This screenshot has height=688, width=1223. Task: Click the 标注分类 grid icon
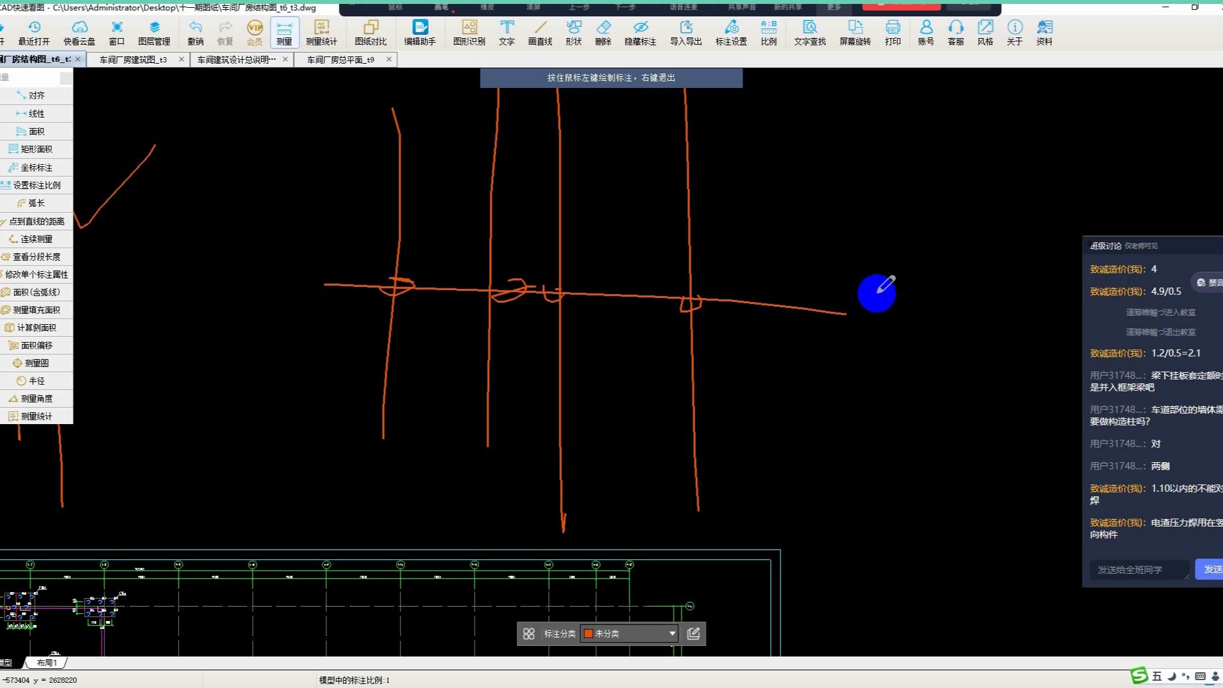(528, 634)
